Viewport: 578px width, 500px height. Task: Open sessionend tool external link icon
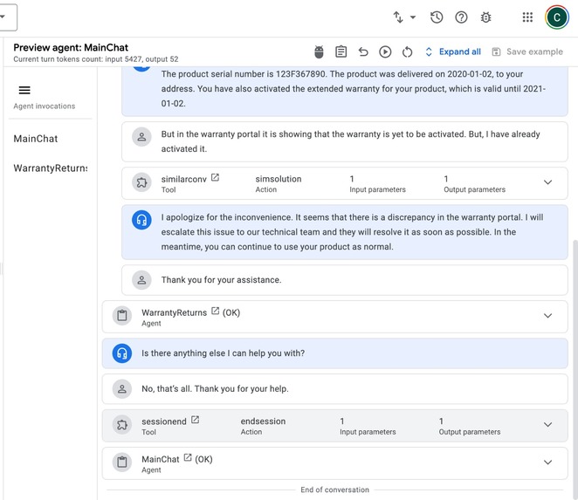pos(195,420)
